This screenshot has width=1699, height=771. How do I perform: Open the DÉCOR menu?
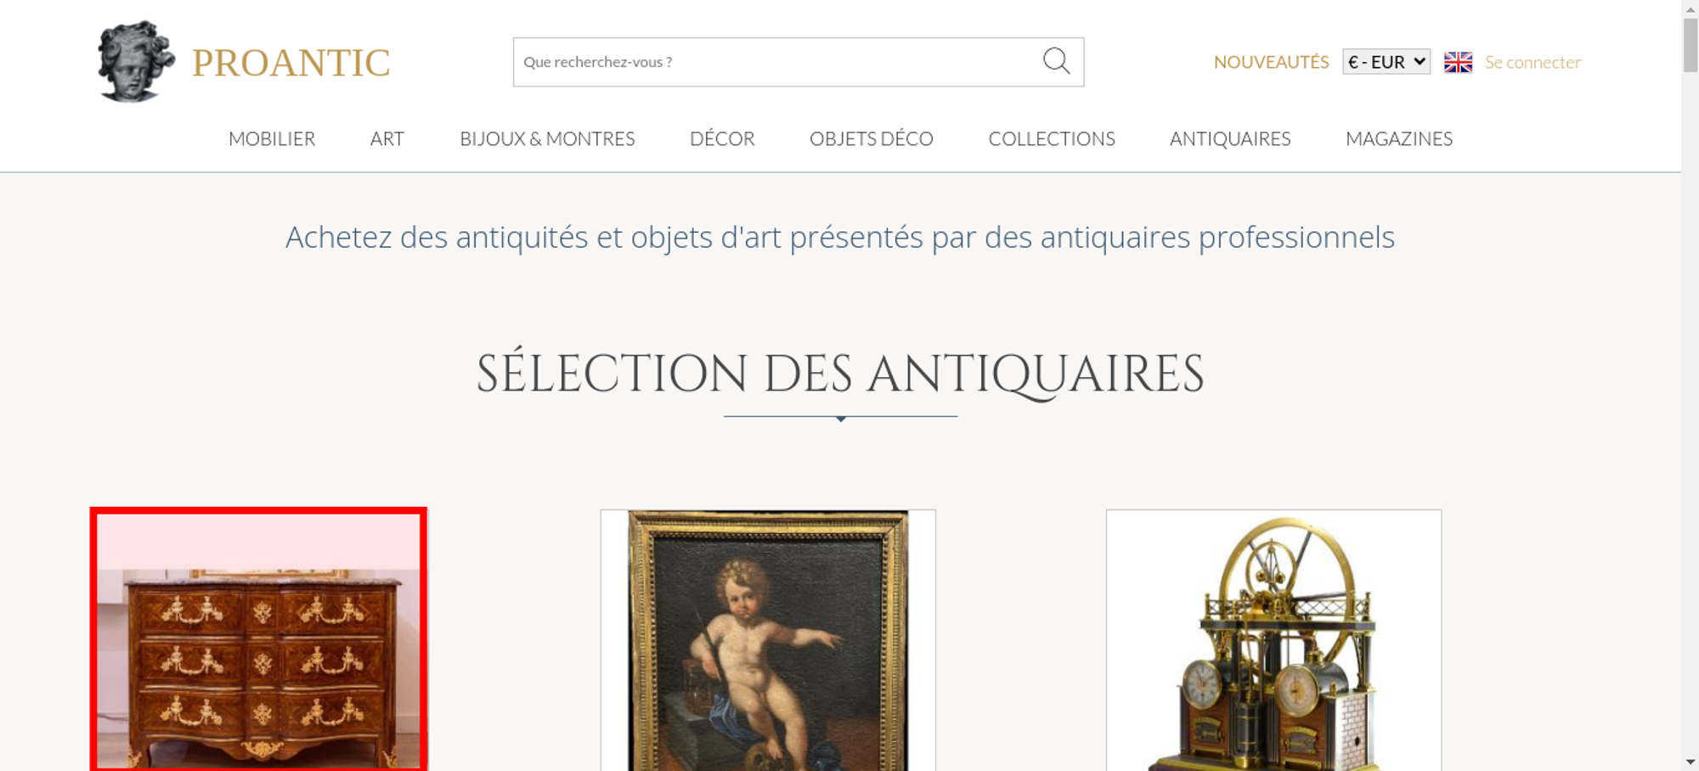(x=722, y=138)
